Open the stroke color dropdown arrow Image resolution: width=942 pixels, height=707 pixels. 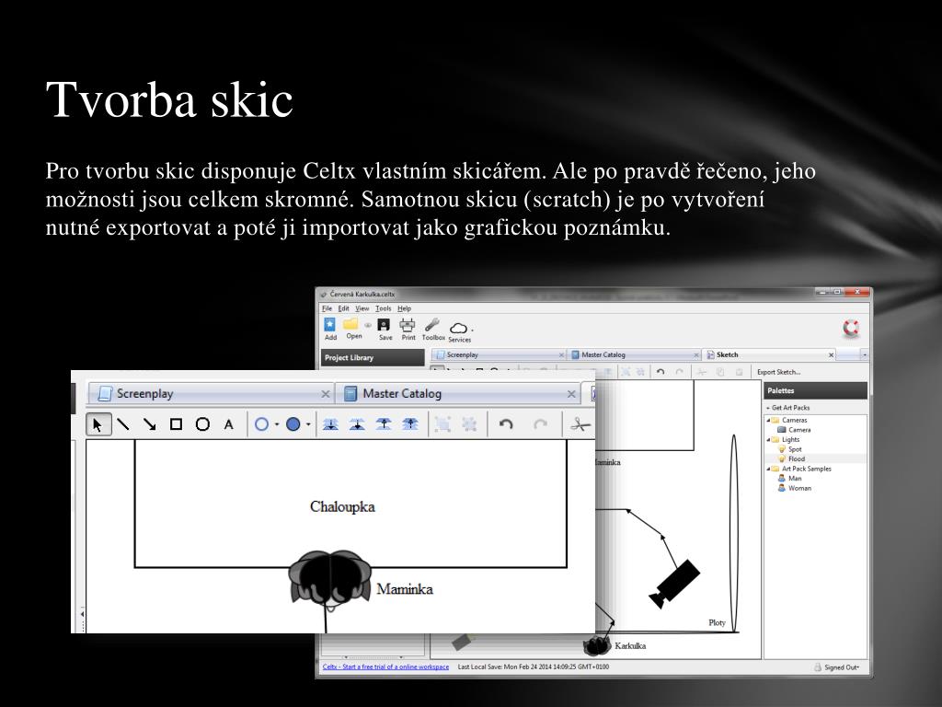(276, 424)
